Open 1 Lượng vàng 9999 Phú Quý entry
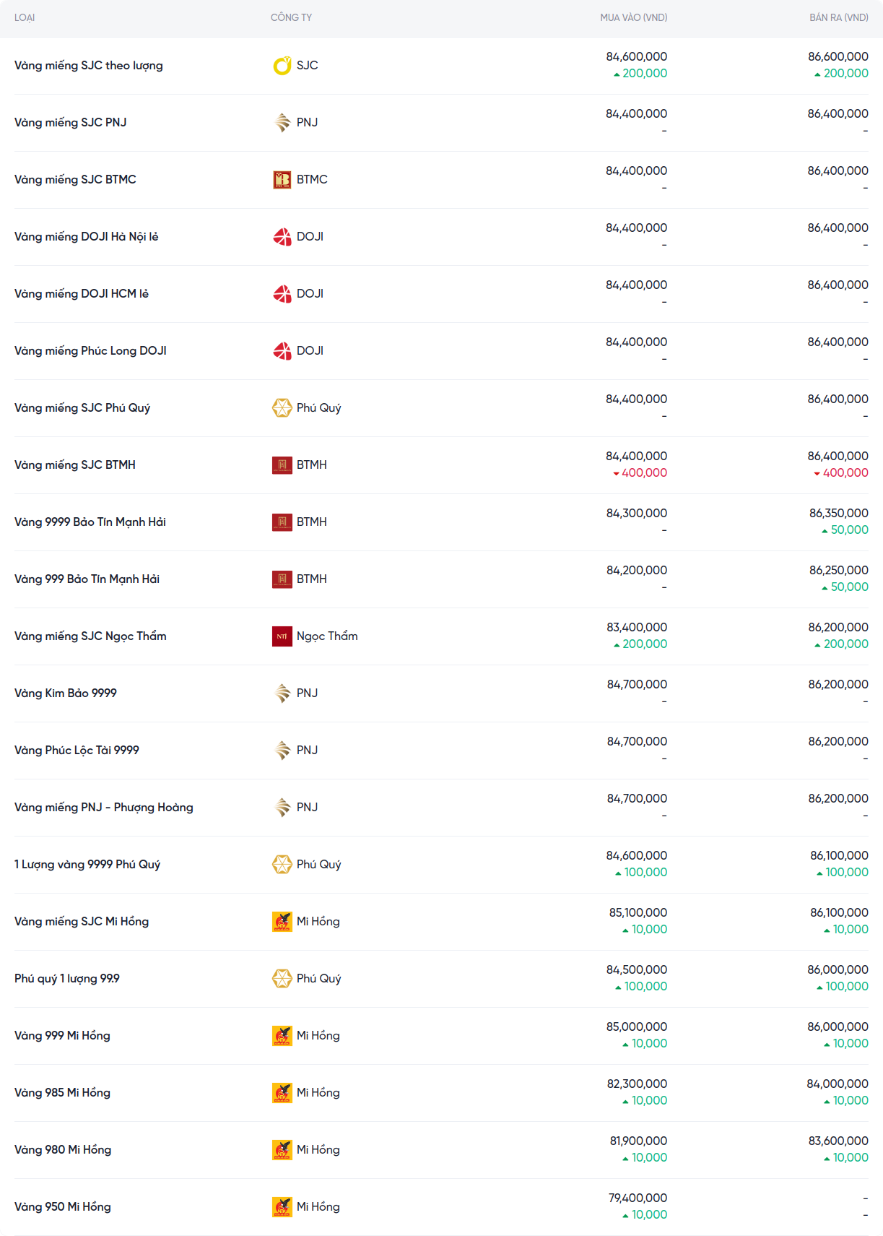Screen dimensions: 883x1236 click(x=87, y=865)
